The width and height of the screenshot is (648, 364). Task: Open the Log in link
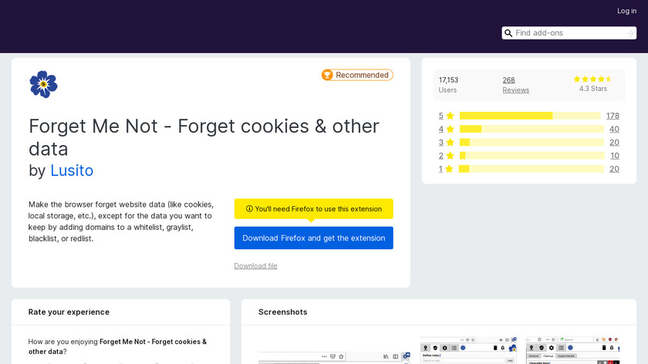coord(626,11)
